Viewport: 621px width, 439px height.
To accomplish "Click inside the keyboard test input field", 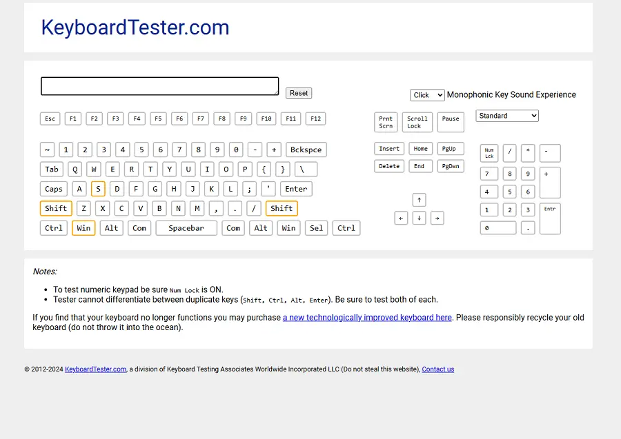I will [159, 85].
